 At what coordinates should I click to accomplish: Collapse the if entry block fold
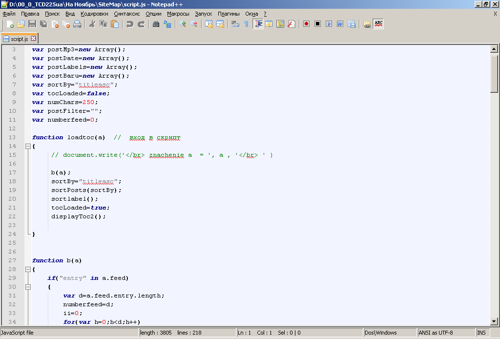28,287
